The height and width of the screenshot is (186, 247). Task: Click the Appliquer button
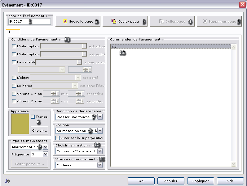pyautogui.click(x=200, y=181)
